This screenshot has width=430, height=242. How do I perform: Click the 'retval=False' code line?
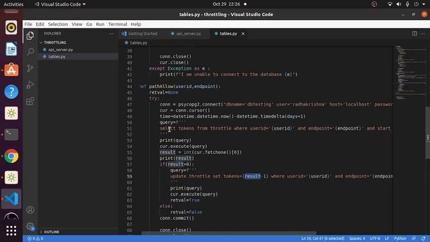tap(186, 212)
